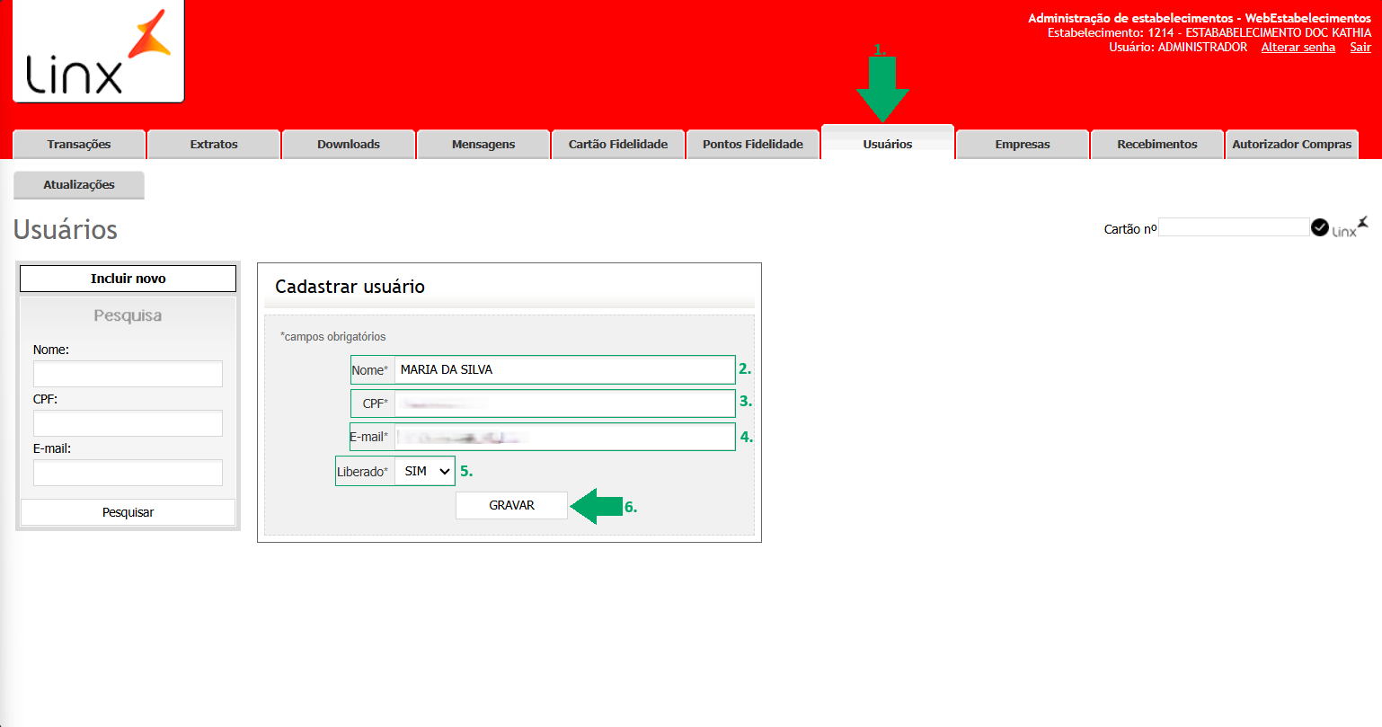This screenshot has width=1382, height=727.
Task: Focus the CPF field in Cadastrar usuário
Action: [x=564, y=403]
